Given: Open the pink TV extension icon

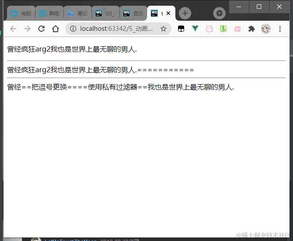Looking at the screenshot, I should 237,29.
